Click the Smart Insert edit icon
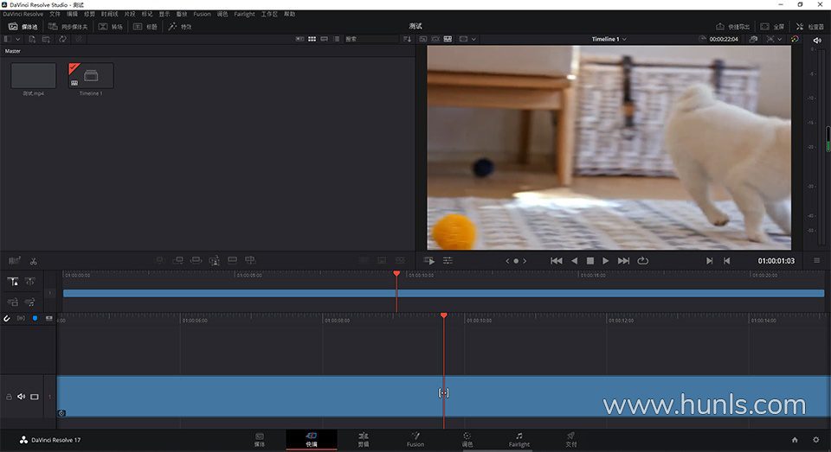 point(160,260)
